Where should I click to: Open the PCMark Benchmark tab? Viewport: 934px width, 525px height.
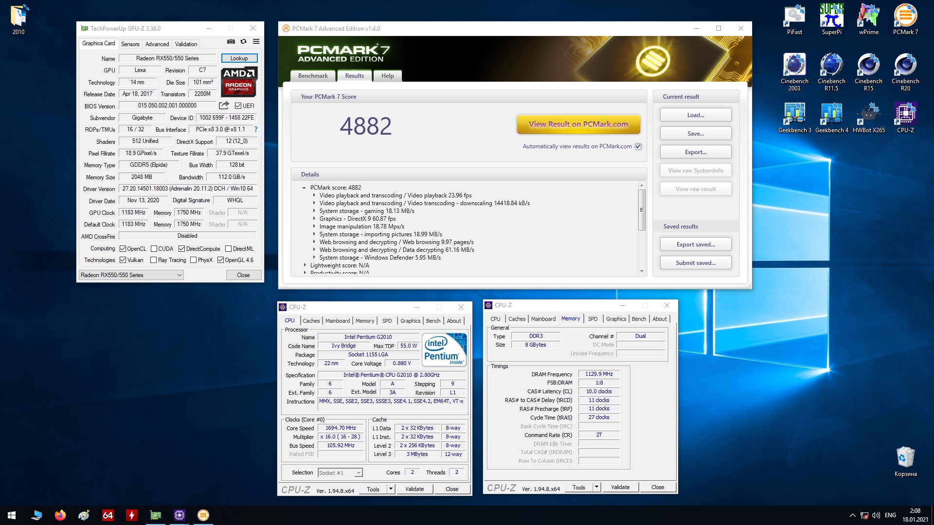coord(313,76)
